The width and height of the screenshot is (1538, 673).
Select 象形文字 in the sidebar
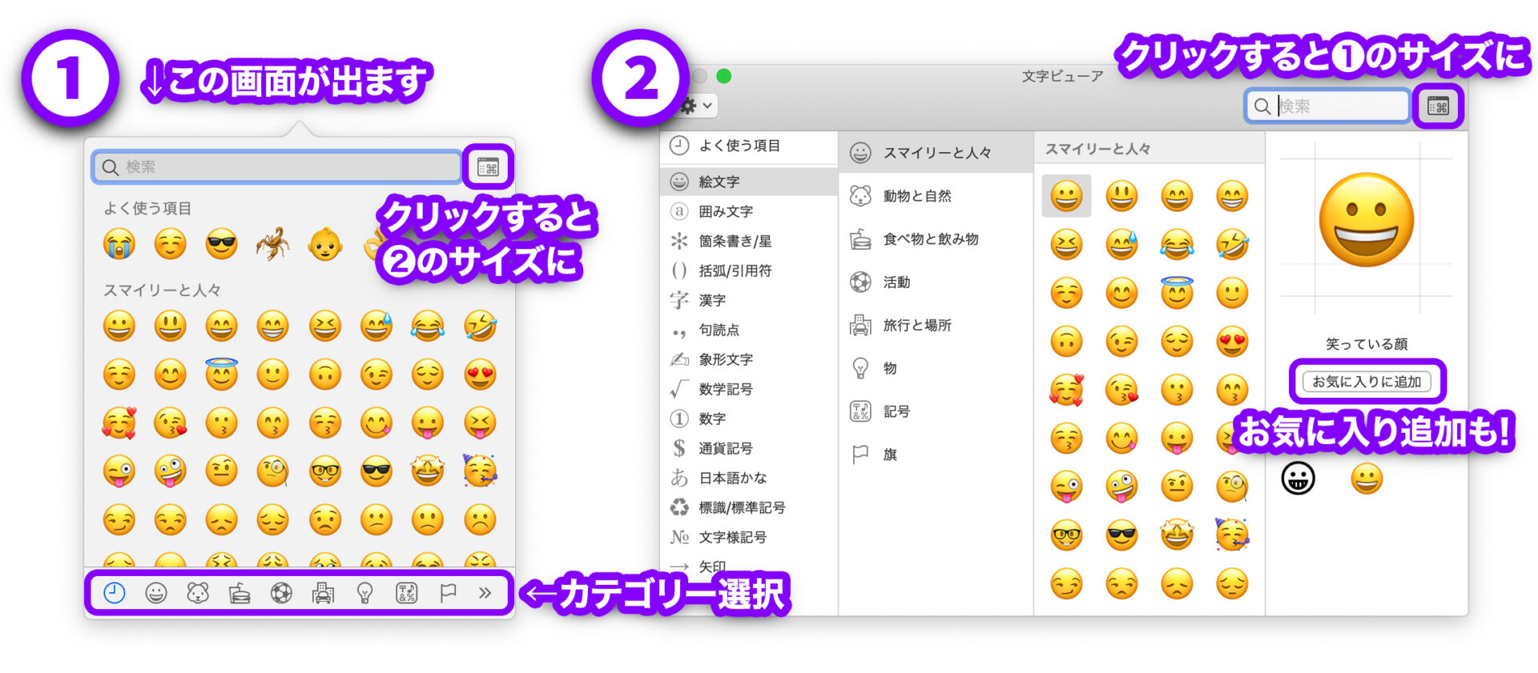tap(749, 359)
